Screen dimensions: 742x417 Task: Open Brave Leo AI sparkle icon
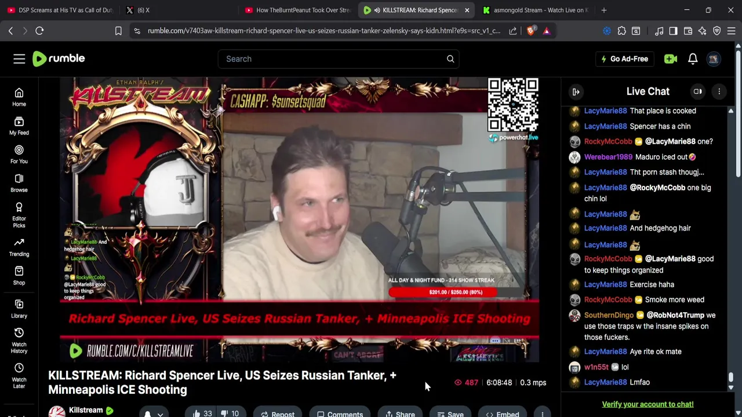(x=703, y=31)
